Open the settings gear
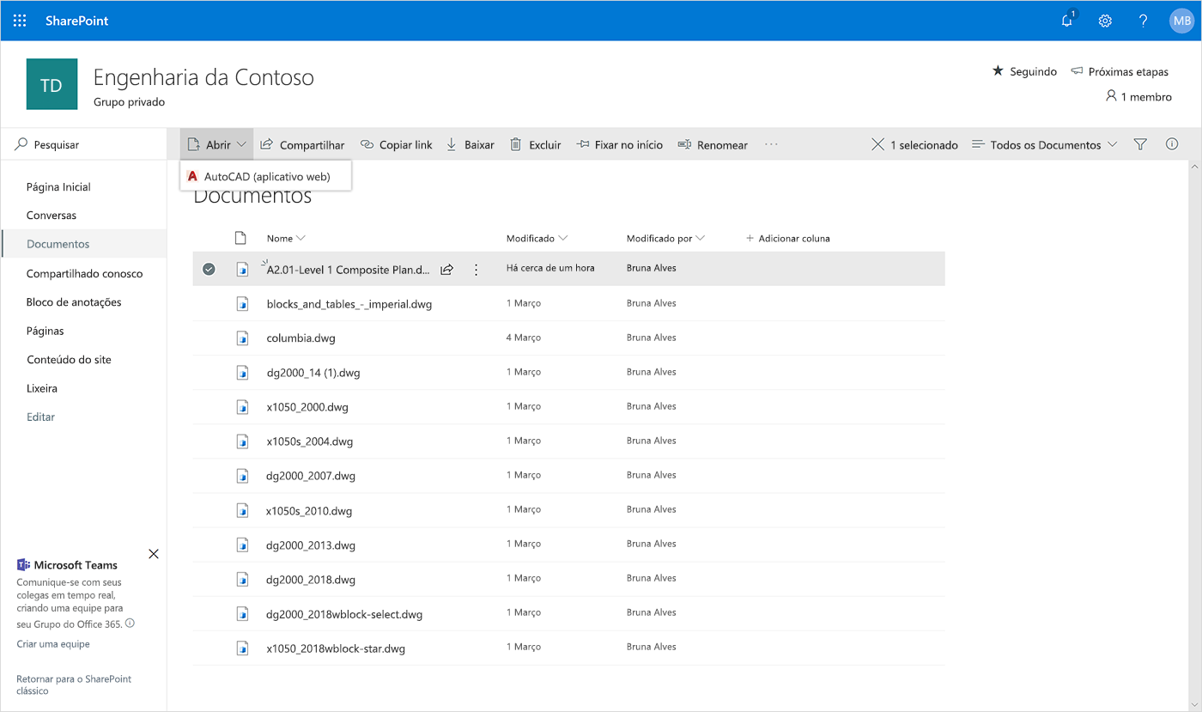1202x712 pixels. (x=1105, y=21)
